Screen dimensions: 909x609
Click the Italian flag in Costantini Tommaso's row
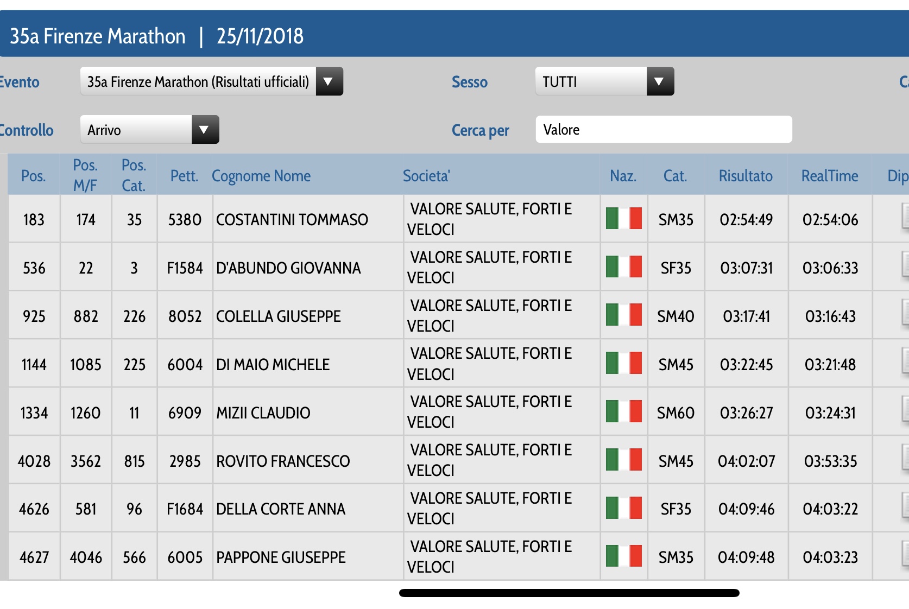pyautogui.click(x=623, y=219)
